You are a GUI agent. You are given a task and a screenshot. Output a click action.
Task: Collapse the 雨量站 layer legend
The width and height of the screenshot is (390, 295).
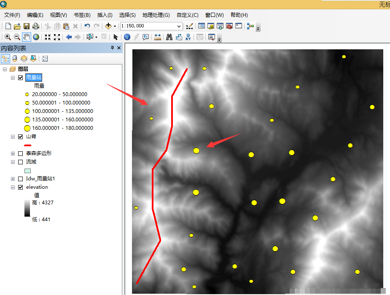click(x=13, y=78)
